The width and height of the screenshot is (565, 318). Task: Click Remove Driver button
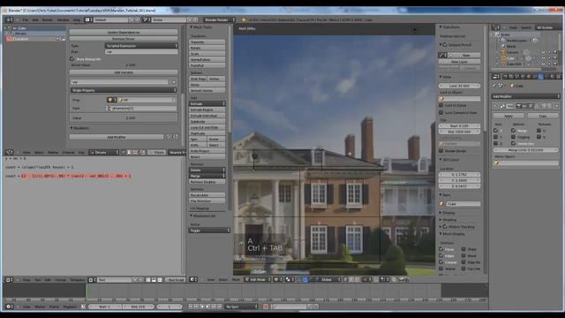pyautogui.click(x=124, y=39)
